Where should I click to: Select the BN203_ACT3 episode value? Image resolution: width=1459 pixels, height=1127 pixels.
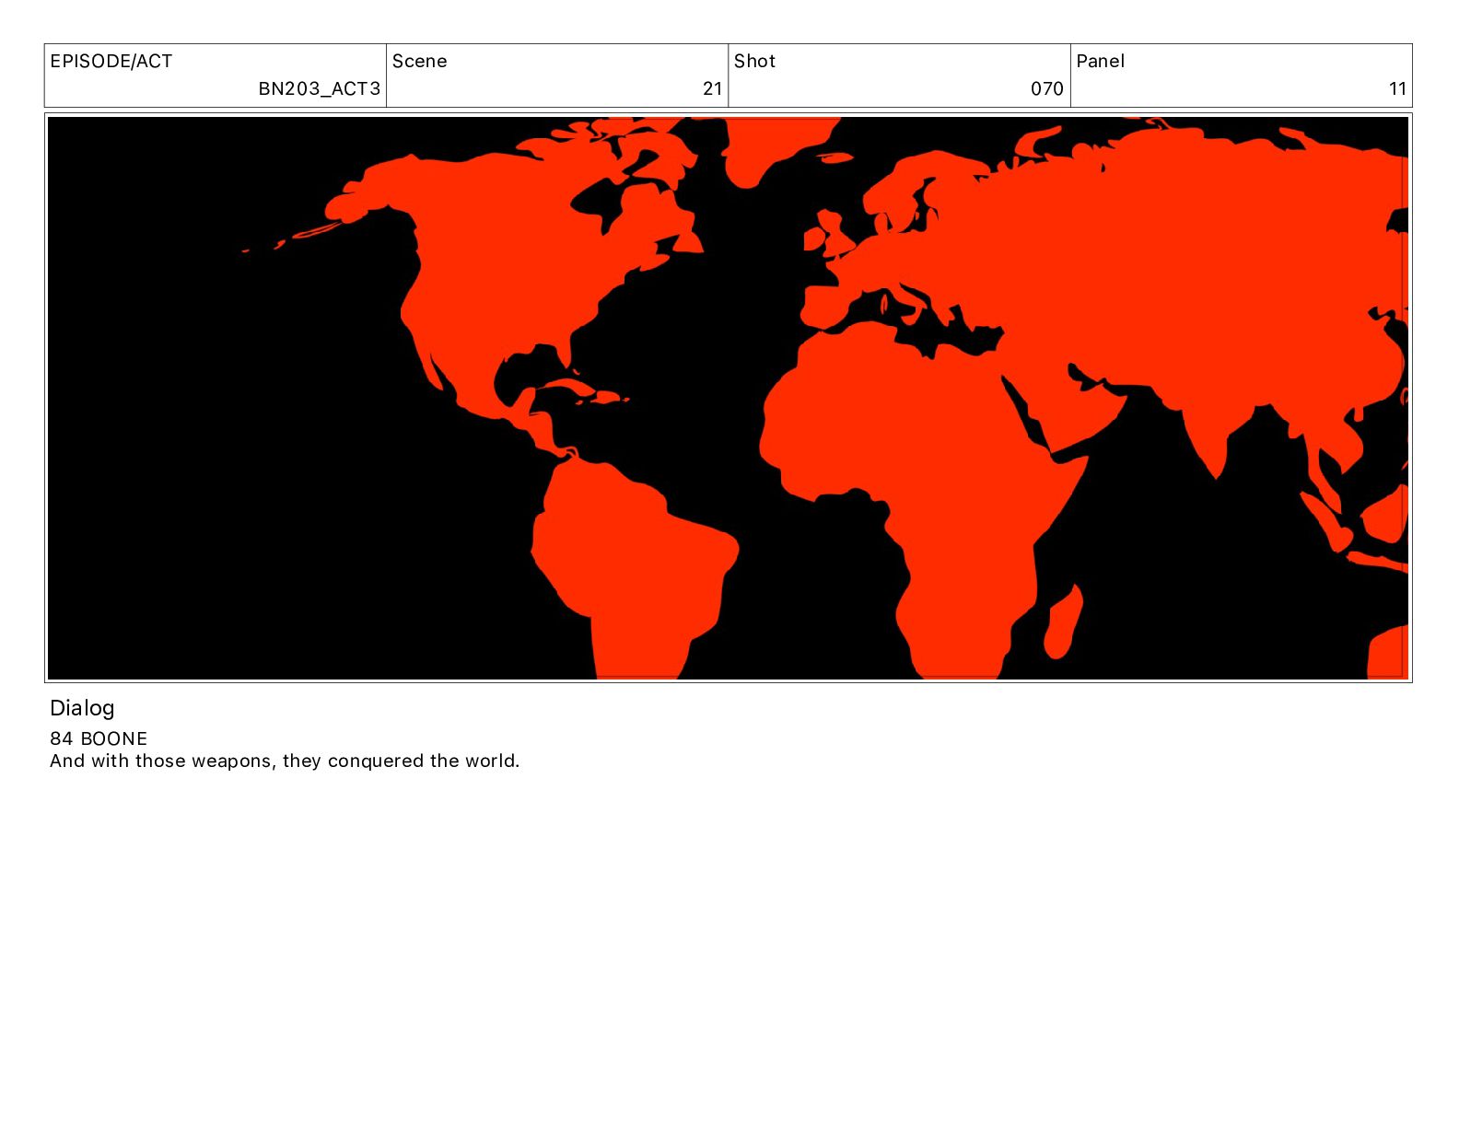coord(319,89)
